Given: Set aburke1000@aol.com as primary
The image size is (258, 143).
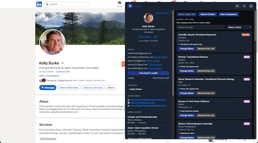Looking at the screenshot, I should (x=155, y=68).
